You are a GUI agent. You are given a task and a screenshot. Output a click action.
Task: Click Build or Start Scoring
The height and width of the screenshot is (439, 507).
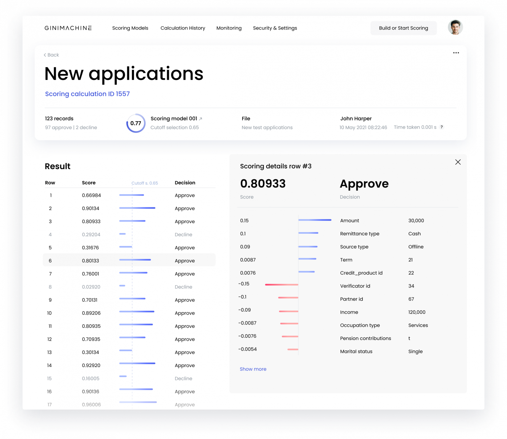pos(403,28)
